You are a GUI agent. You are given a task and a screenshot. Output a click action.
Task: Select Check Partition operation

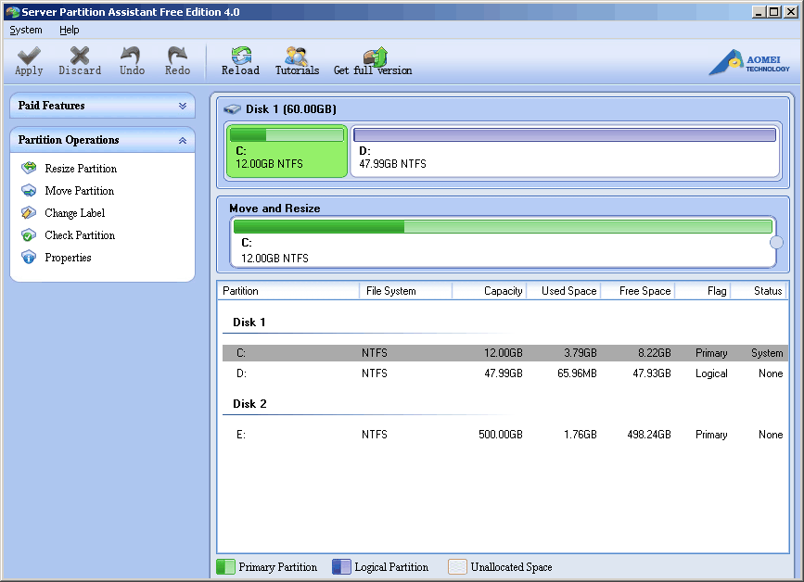tap(80, 235)
